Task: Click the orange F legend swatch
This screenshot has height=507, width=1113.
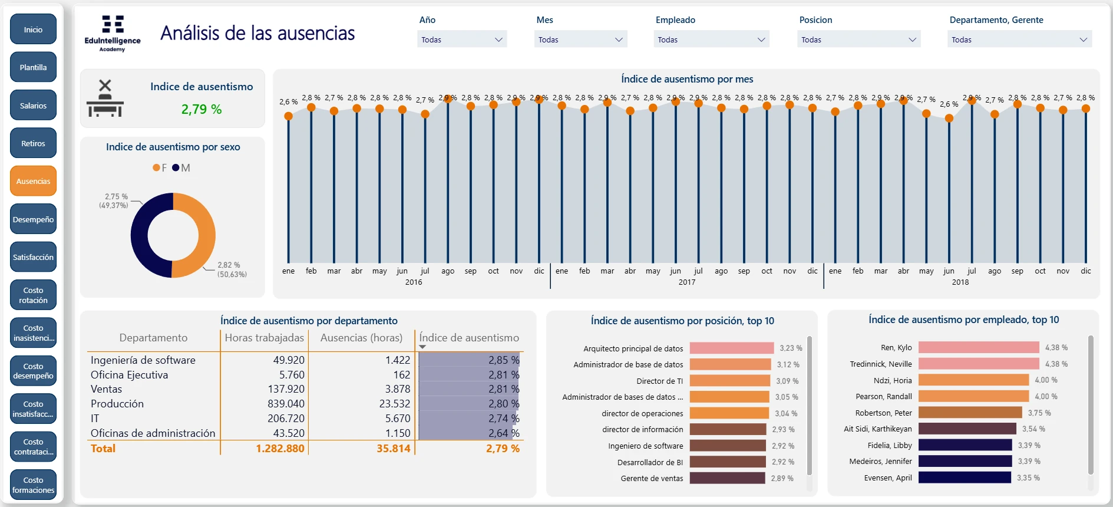Action: pyautogui.click(x=156, y=168)
